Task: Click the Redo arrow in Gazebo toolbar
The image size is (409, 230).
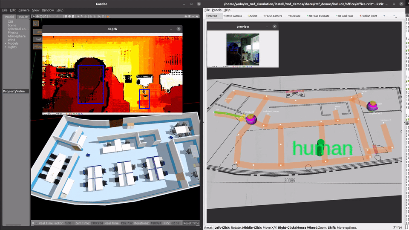Action: click(57, 16)
